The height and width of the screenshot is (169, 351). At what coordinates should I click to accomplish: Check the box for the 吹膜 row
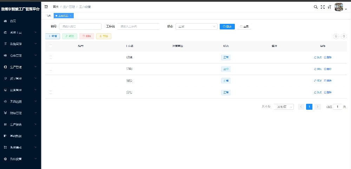[51, 58]
